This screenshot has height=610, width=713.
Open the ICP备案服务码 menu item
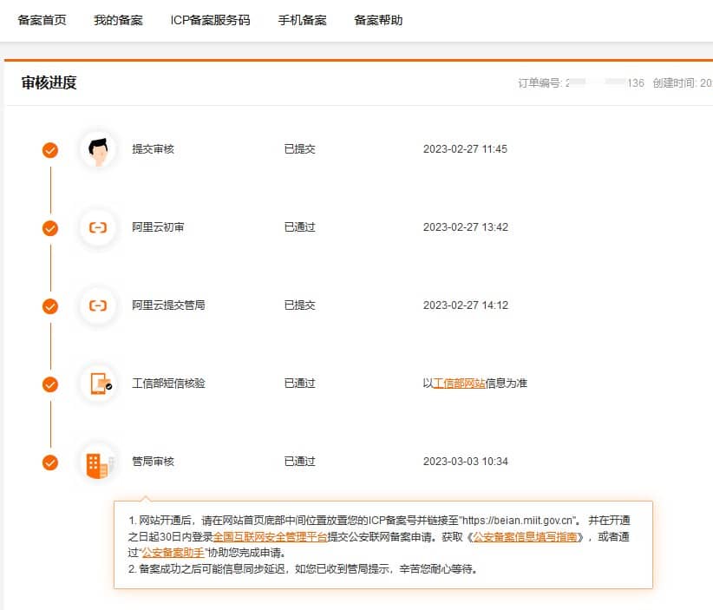[x=210, y=20]
